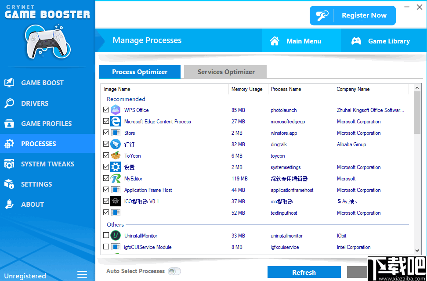The image size is (427, 281).
Task: Uncheck the Store process checkbox
Action: coord(106,133)
